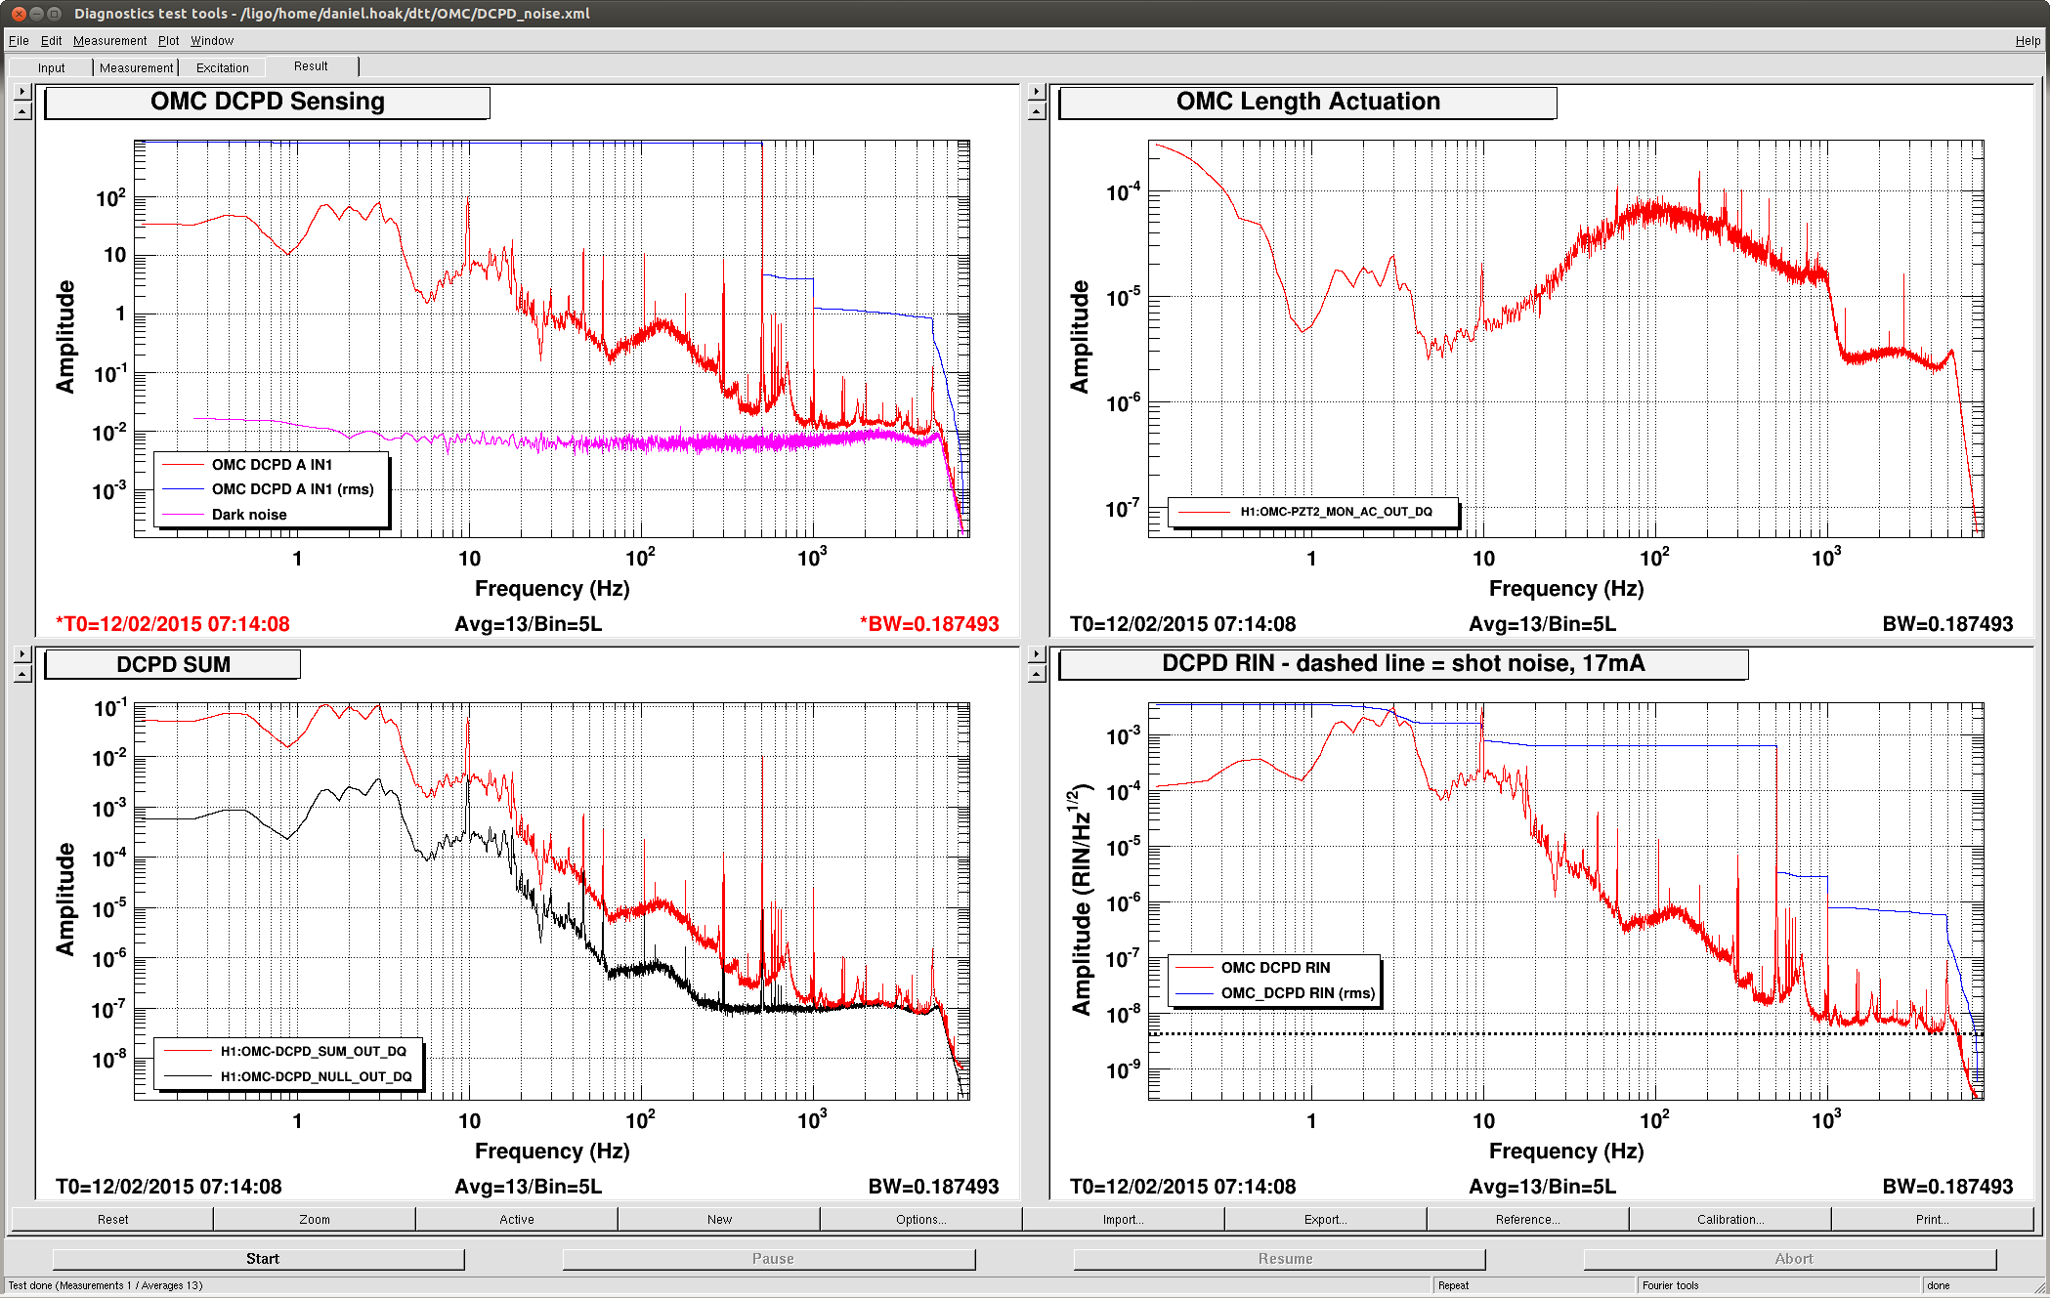Click the DCPD SUM plot title
Image resolution: width=2050 pixels, height=1298 pixels.
[x=173, y=664]
